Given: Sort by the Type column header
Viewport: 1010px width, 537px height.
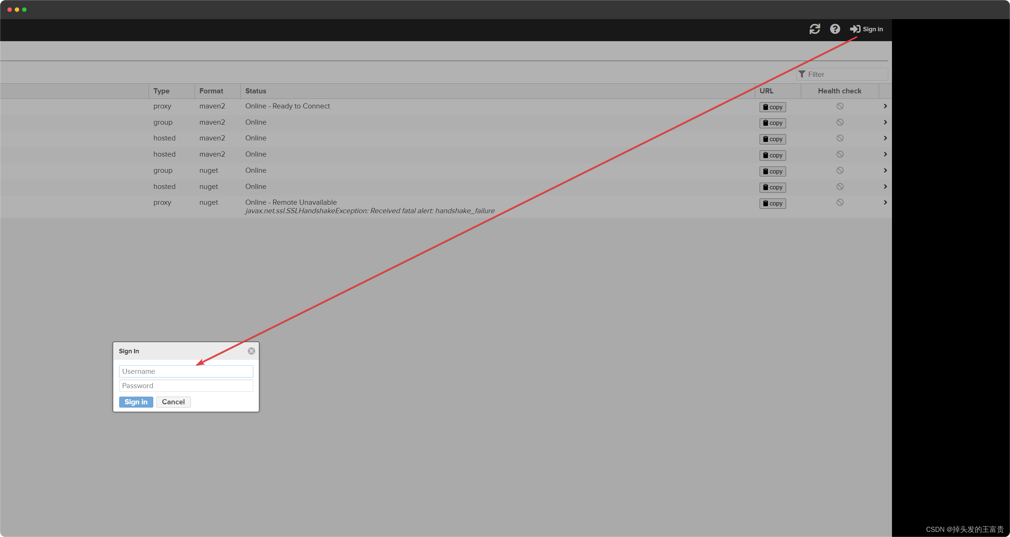Looking at the screenshot, I should (x=161, y=91).
